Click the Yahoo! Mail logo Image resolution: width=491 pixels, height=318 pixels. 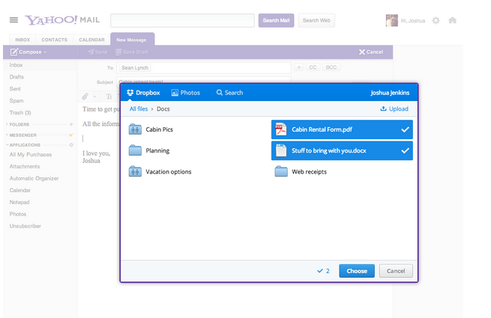[x=62, y=20]
